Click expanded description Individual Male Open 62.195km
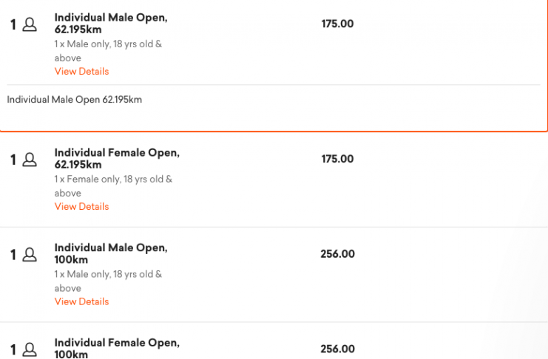The image size is (548, 359). pos(75,100)
